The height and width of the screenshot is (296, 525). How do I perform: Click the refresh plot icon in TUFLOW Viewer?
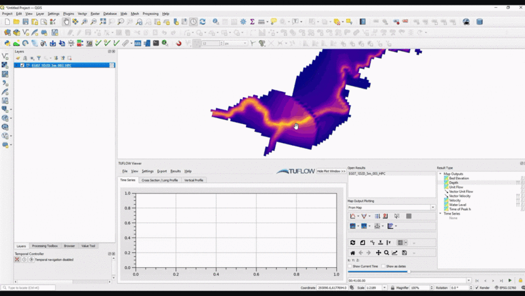pos(353,243)
